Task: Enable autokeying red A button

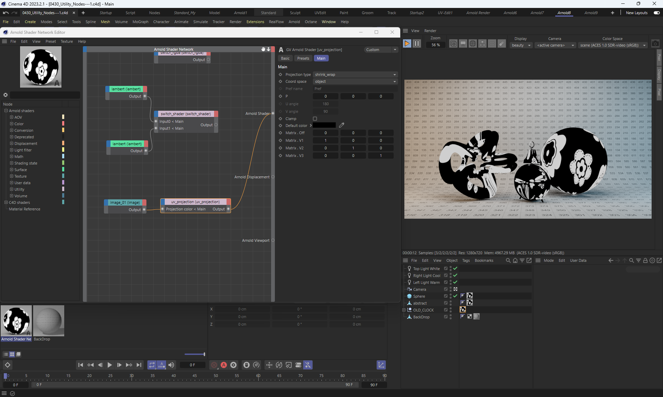Action: tap(224, 365)
